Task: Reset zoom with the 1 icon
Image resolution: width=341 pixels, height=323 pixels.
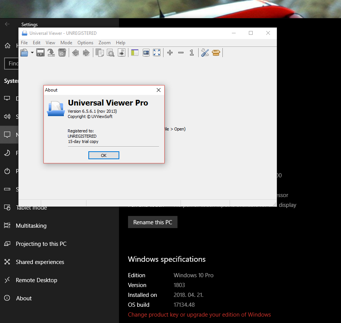Action: tap(192, 53)
